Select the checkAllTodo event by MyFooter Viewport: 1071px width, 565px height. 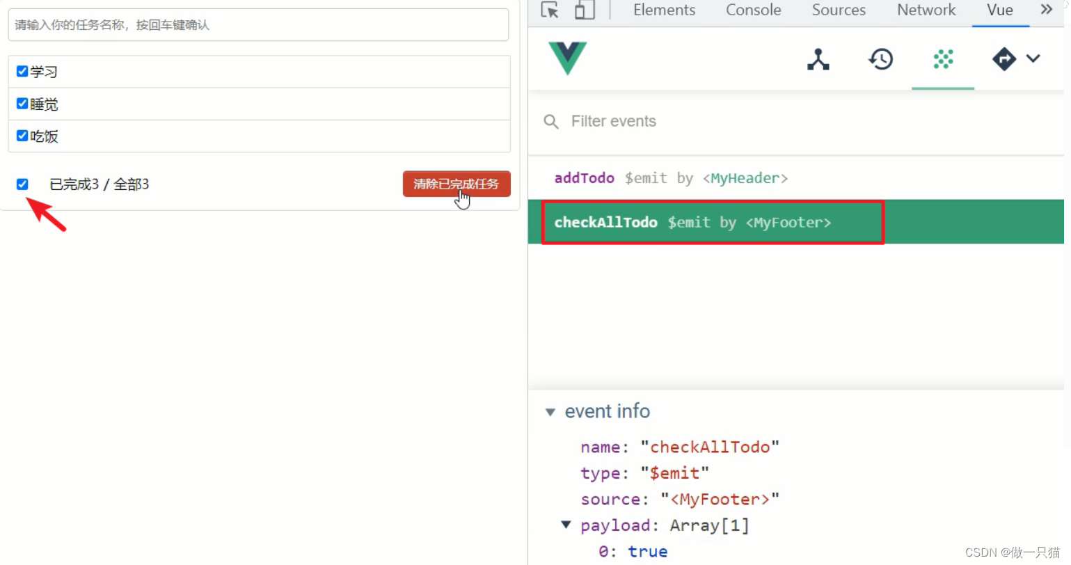[796, 222]
